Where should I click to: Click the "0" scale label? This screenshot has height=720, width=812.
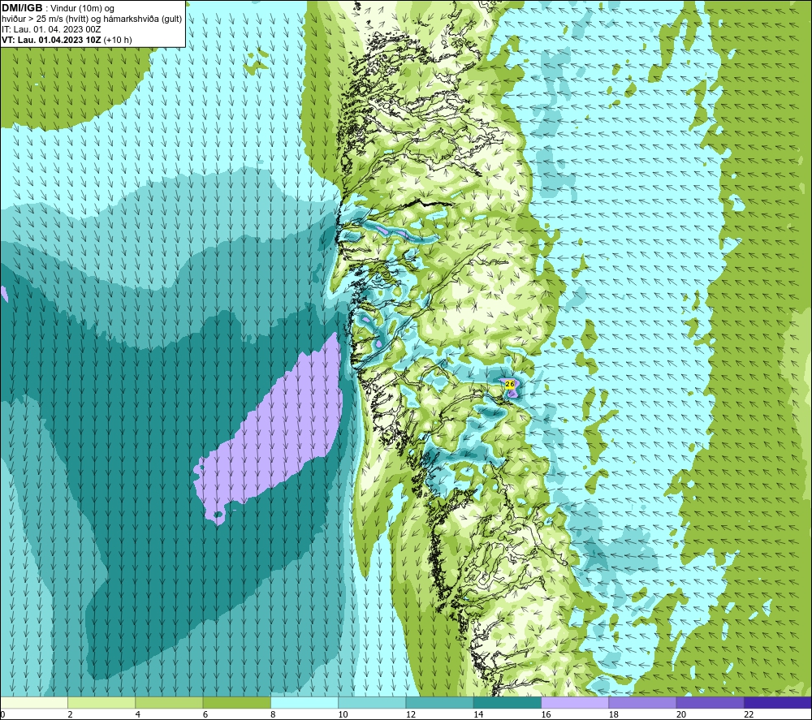(2, 714)
